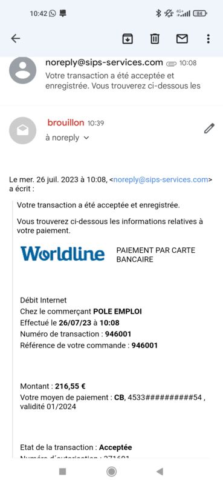Tap the Worldline logo image
Screen dimensions: 223x485
[x=63, y=253]
